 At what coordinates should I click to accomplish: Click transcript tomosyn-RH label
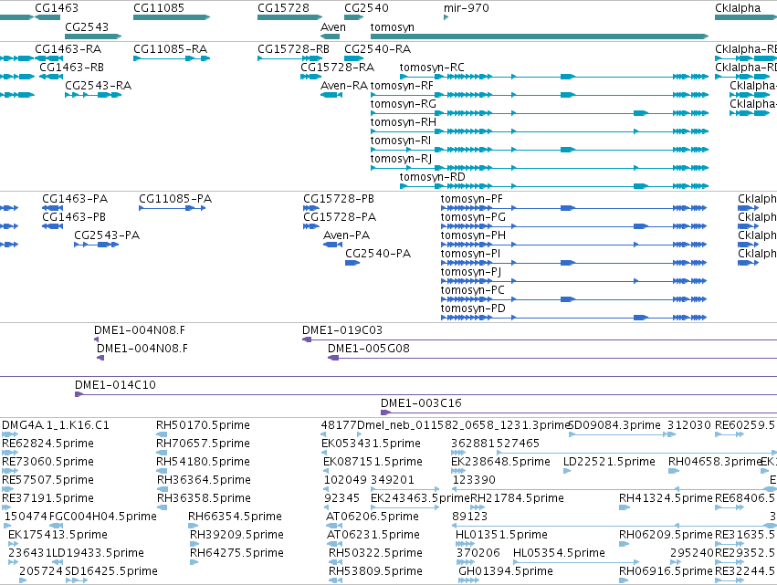point(403,122)
